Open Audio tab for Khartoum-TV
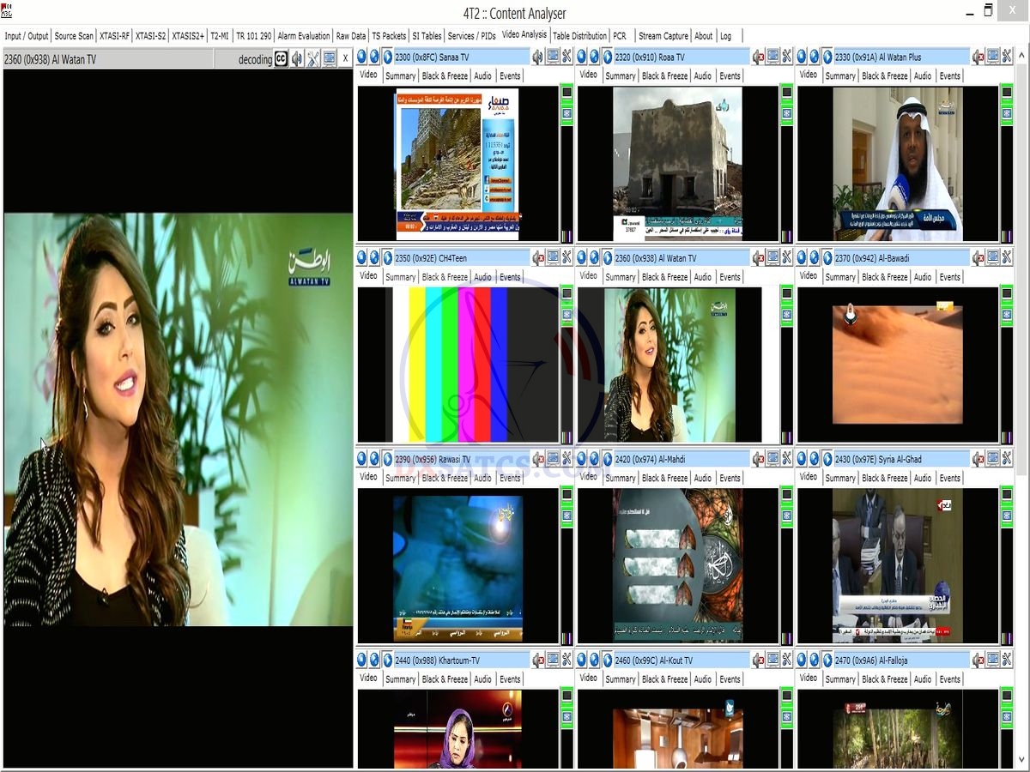1030x772 pixels. click(x=483, y=679)
